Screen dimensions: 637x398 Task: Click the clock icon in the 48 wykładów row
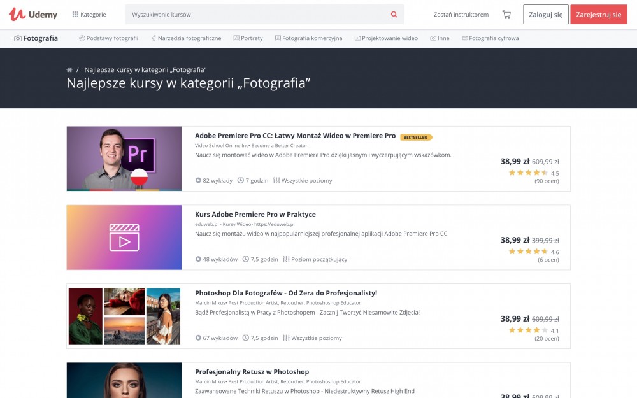tap(245, 259)
